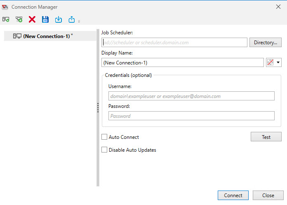Click the Connection Manager app icon in title bar

[x=5, y=7]
